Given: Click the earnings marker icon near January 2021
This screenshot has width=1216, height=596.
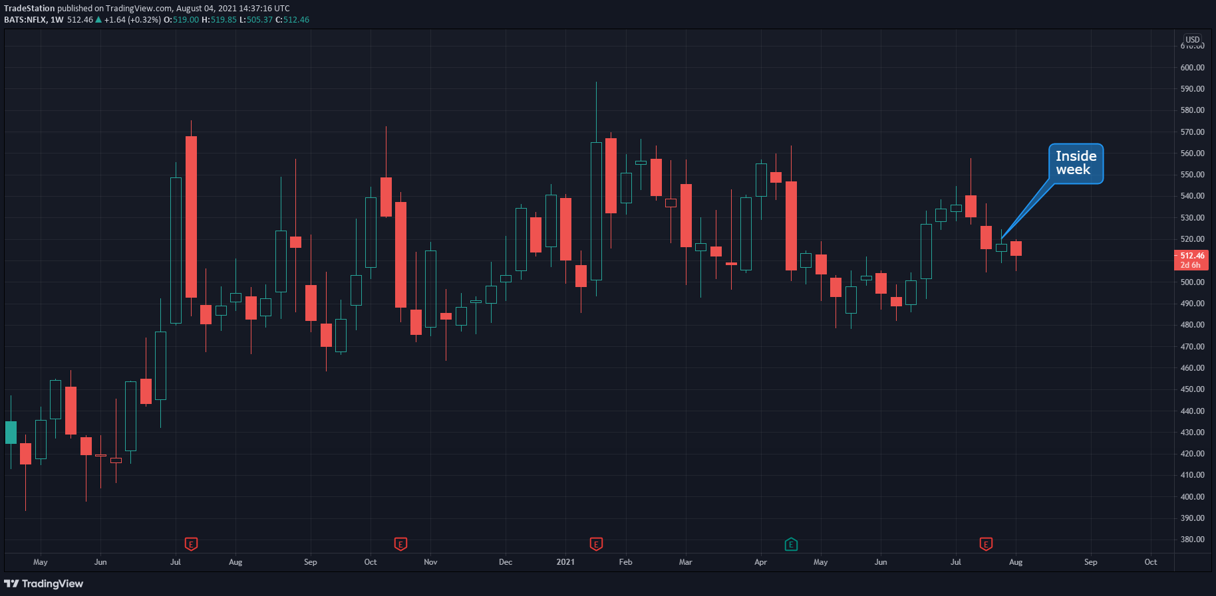Looking at the screenshot, I should (x=596, y=544).
